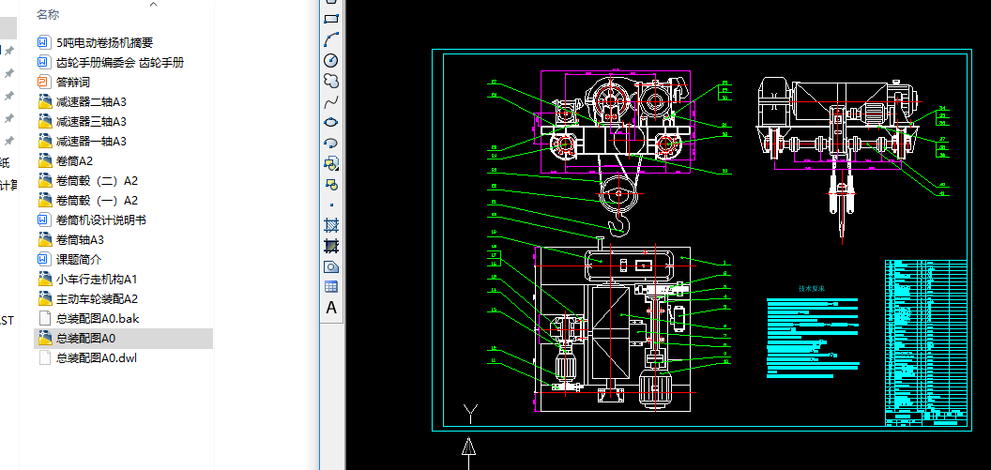
Task: Open the Hatch tool
Action: point(331,225)
